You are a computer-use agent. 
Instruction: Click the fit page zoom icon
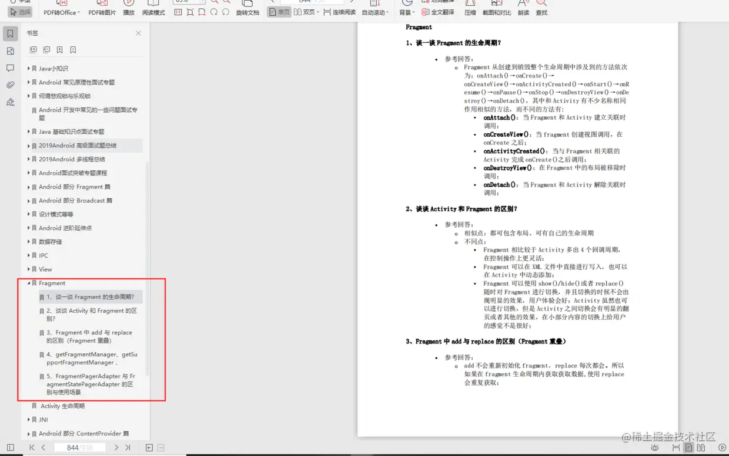(190, 12)
